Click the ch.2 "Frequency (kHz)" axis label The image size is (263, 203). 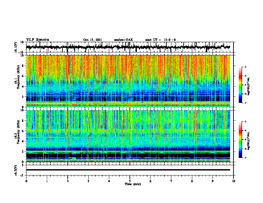(x=18, y=132)
